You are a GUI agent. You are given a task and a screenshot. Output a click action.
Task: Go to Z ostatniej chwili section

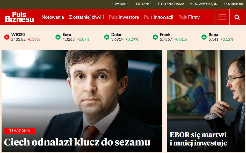(86, 17)
